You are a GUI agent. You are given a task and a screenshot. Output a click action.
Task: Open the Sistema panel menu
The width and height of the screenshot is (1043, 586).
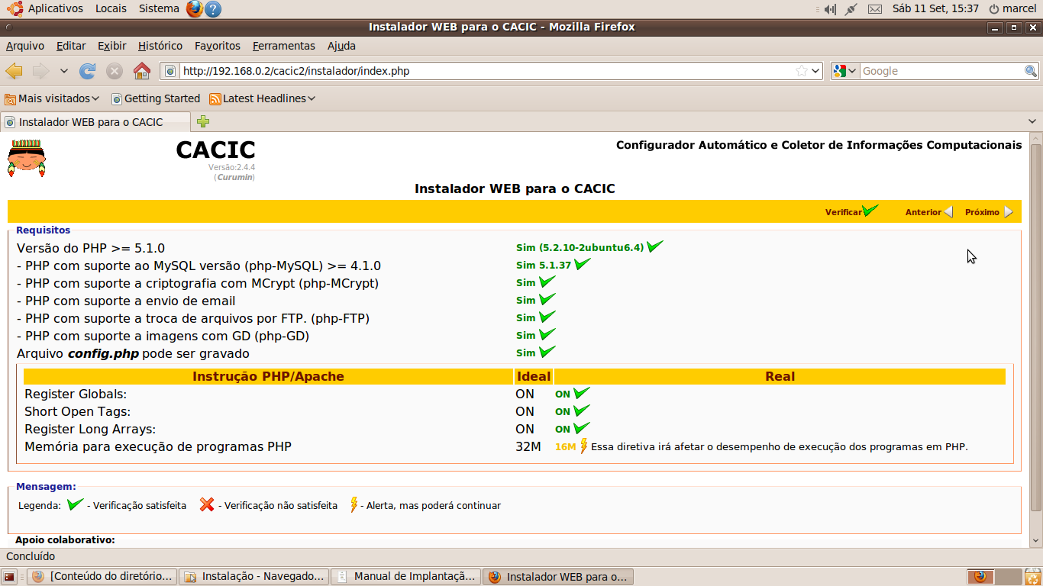[159, 8]
